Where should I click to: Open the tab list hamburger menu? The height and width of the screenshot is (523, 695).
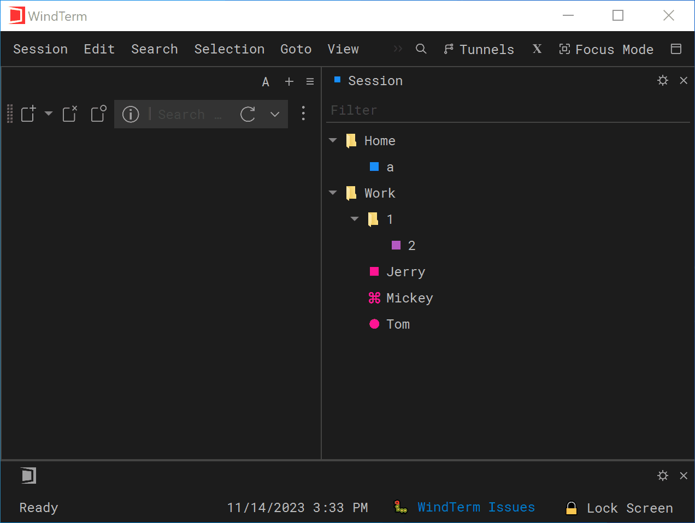pos(310,82)
